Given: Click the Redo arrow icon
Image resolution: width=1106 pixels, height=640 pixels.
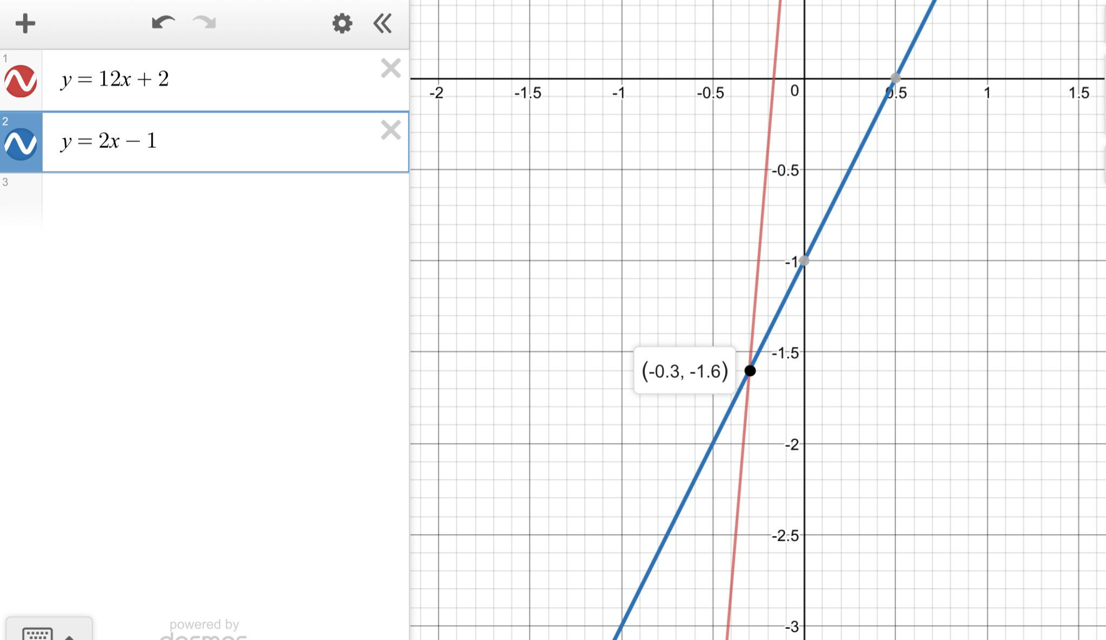Looking at the screenshot, I should coord(205,23).
